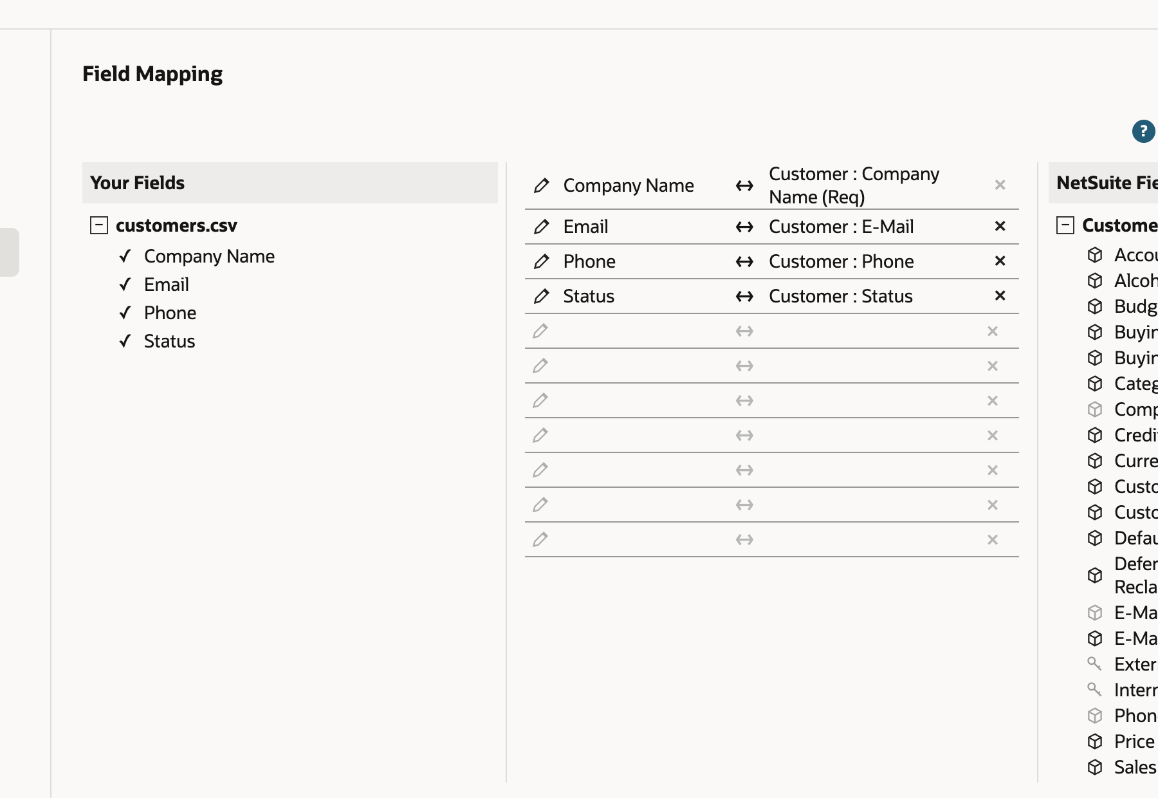Select the Price field in NetSuite Fields
Viewport: 1158px width, 798px height.
tap(1134, 741)
